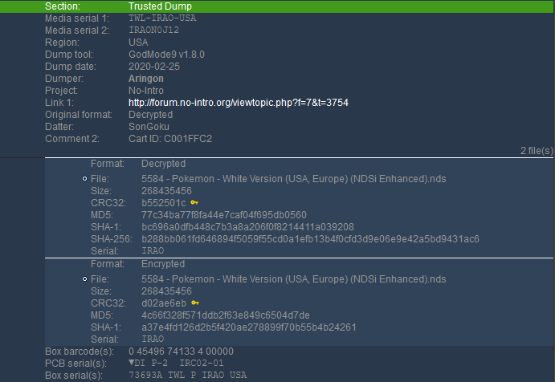The width and height of the screenshot is (555, 382).
Task: Select the SHA-1 hash starting a37e4fd126
Action: pyautogui.click(x=249, y=327)
